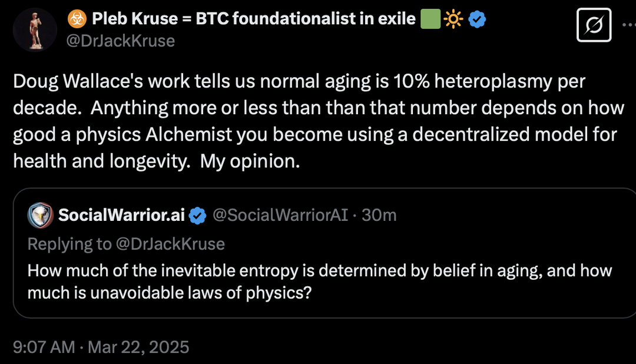Open Grok explain icon on the tweet
The height and width of the screenshot is (364, 636).
(594, 25)
